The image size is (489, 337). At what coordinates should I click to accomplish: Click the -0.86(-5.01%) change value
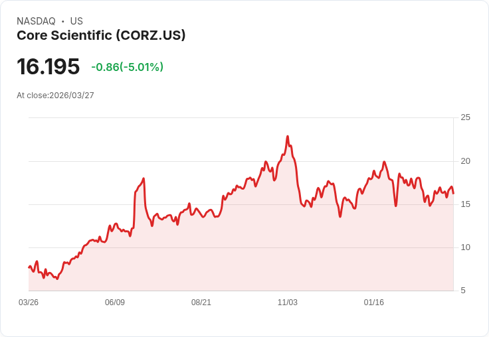tap(128, 67)
